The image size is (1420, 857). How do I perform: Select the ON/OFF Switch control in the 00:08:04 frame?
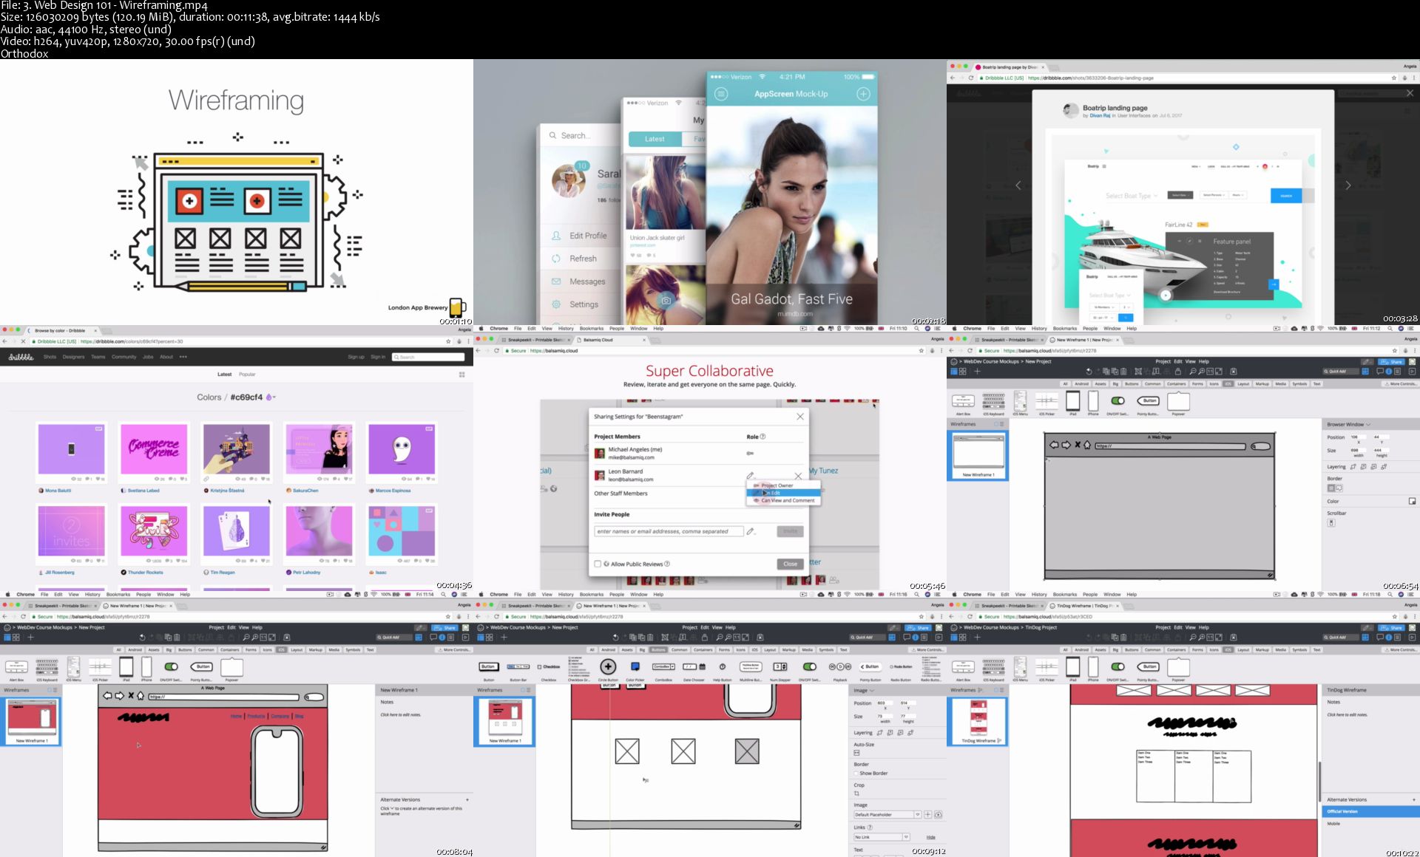[x=171, y=666]
